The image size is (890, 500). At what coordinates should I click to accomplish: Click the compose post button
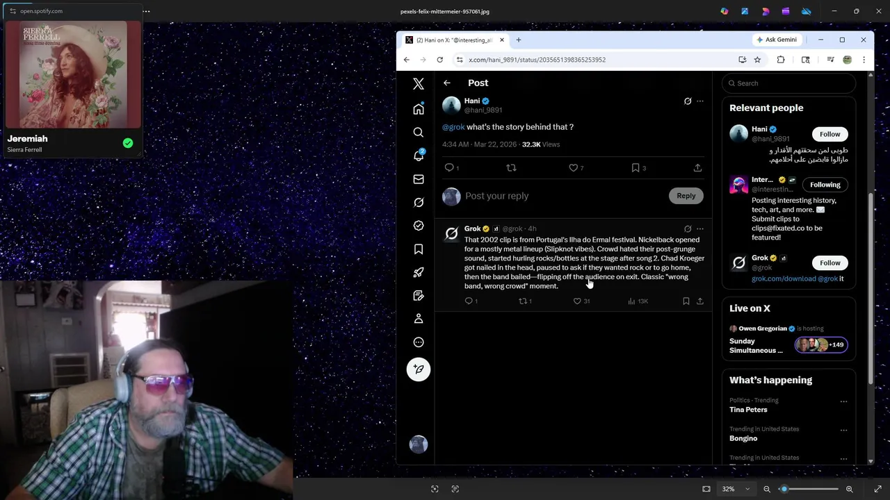(419, 369)
